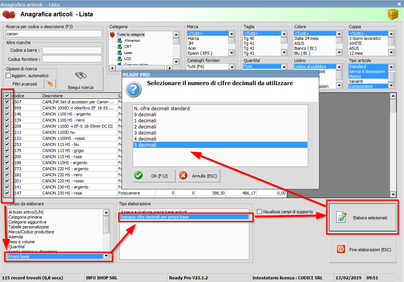Screen dimensions: 404x282
Task: Enable Aggiorn. automatico checkbox
Action: point(8,76)
